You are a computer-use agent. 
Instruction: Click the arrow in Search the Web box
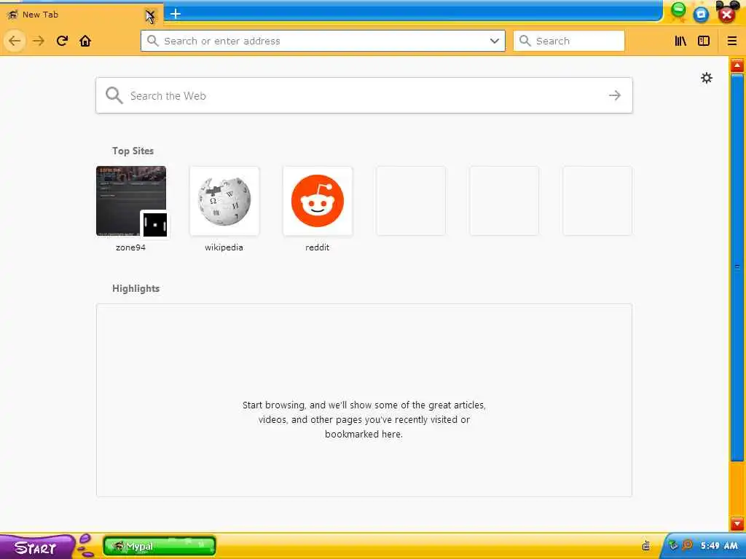(615, 95)
